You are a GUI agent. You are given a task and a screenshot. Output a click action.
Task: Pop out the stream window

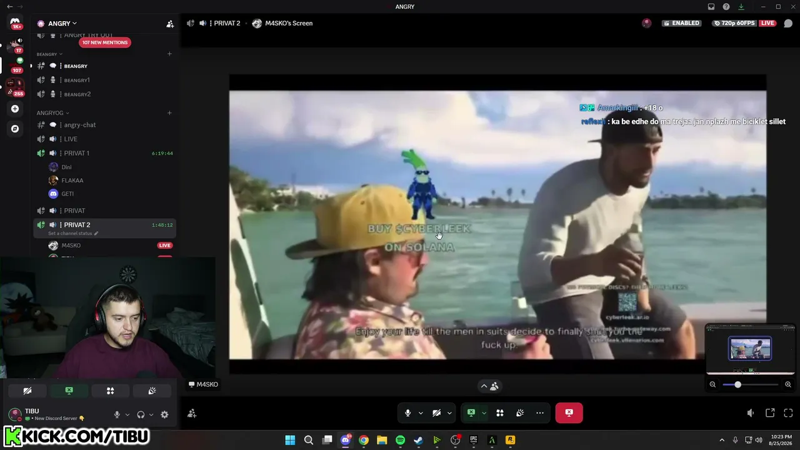coord(770,413)
